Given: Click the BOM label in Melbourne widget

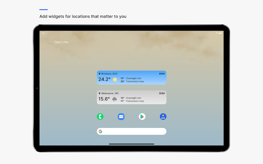Looking at the screenshot, I should point(162,93).
